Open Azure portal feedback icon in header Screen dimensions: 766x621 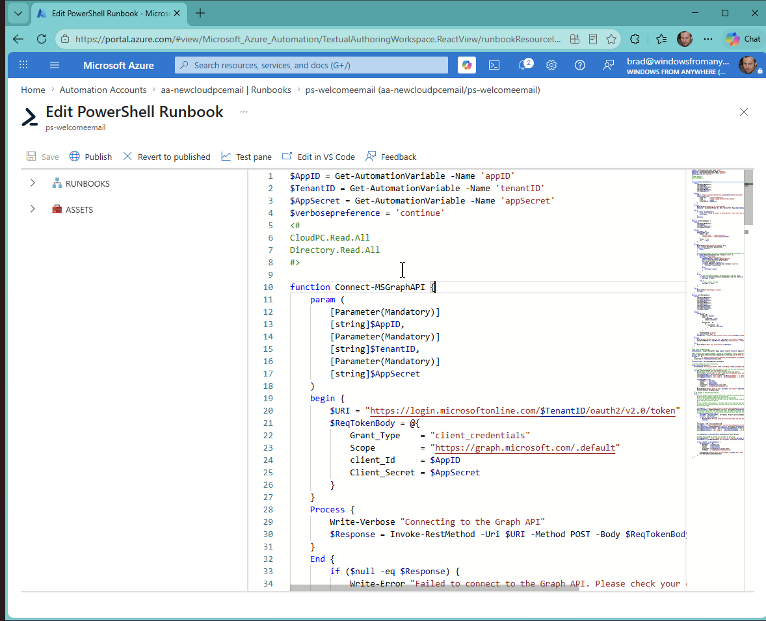point(608,65)
